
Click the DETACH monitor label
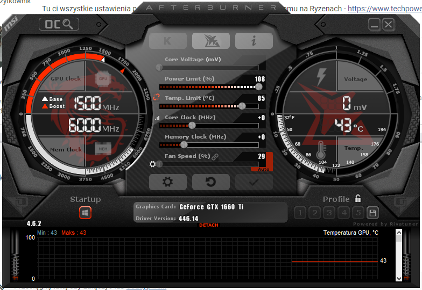(x=209, y=225)
